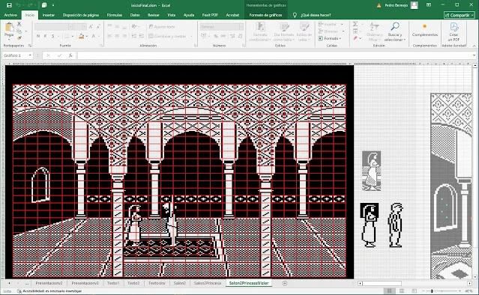
Task: Cut selection with the scissors icon
Action: pos(19,24)
